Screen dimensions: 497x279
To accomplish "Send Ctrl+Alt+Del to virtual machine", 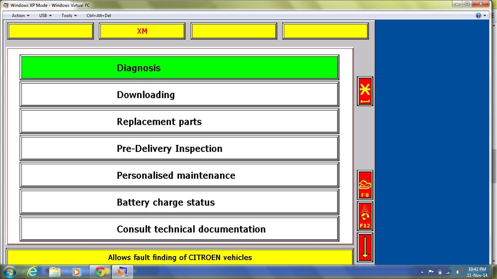I will (x=98, y=15).
